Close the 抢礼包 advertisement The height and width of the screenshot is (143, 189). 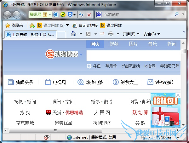point(178,95)
